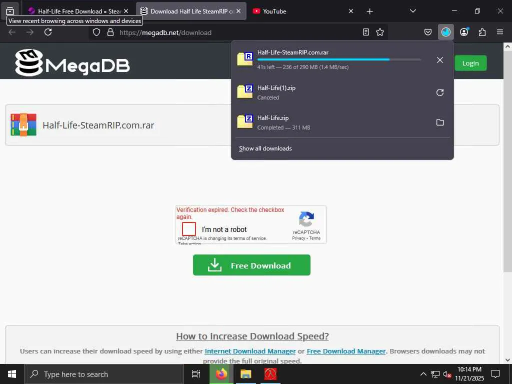Image resolution: width=512 pixels, height=384 pixels.
Task: Click Windows search box
Action: point(104,374)
